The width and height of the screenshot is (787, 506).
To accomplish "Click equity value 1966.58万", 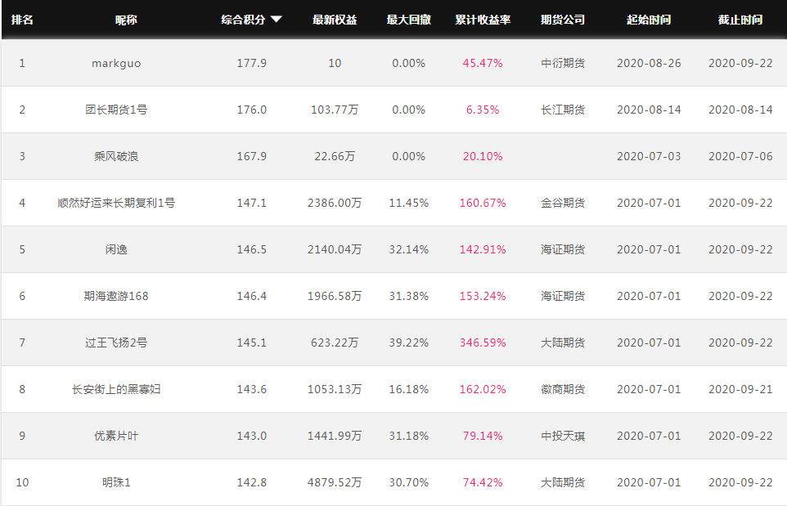I will 335,297.
